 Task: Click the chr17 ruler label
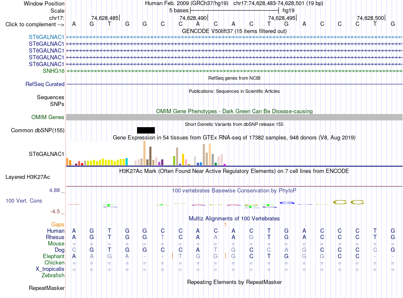coord(56,18)
